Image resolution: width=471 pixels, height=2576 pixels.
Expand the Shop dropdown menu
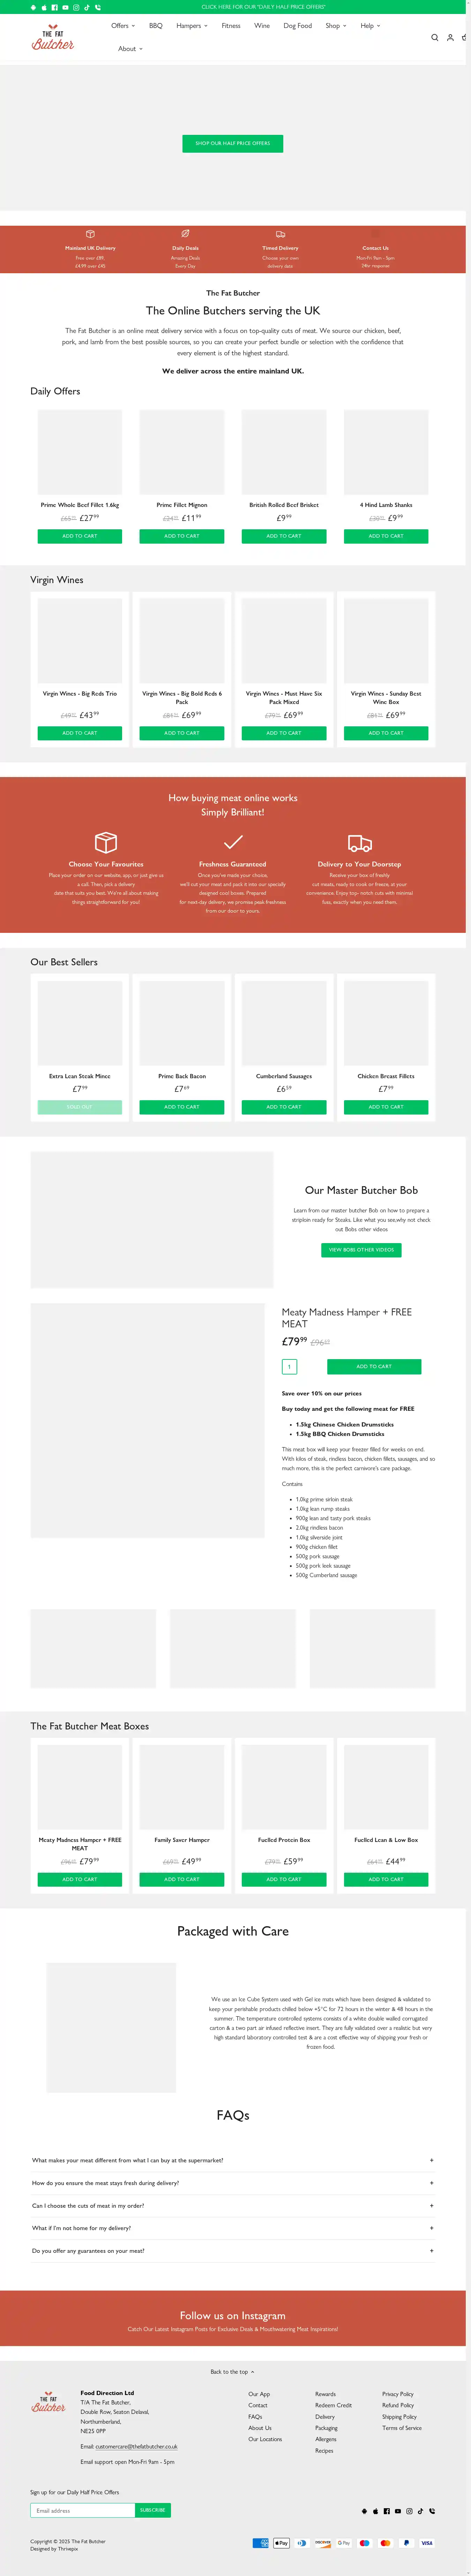[335, 26]
